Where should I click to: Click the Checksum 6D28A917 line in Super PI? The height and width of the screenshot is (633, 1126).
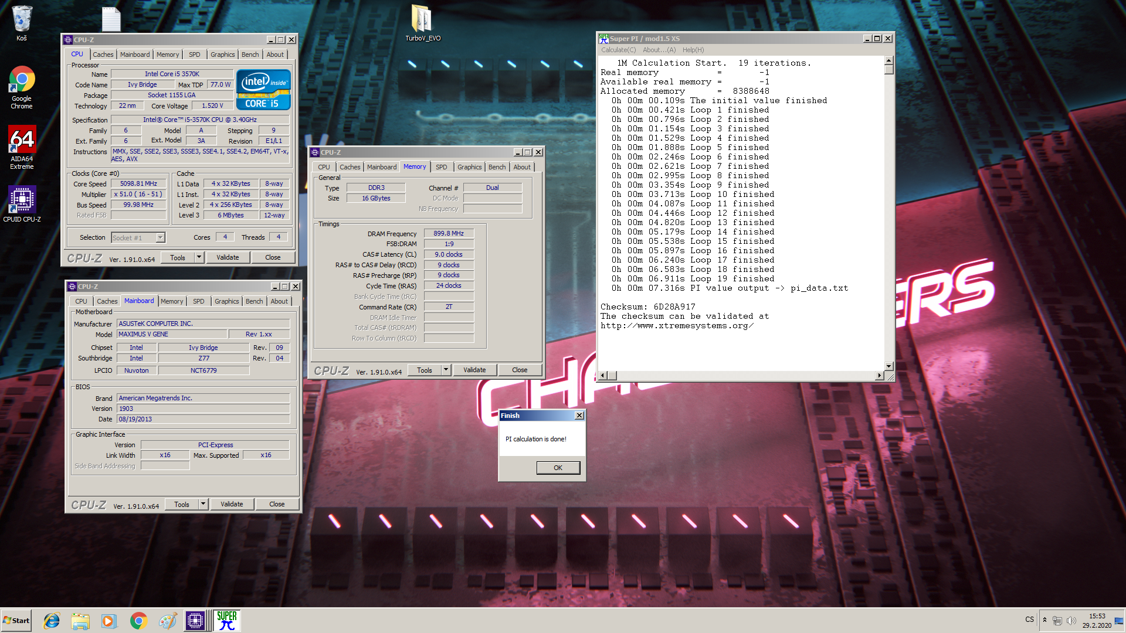(648, 307)
